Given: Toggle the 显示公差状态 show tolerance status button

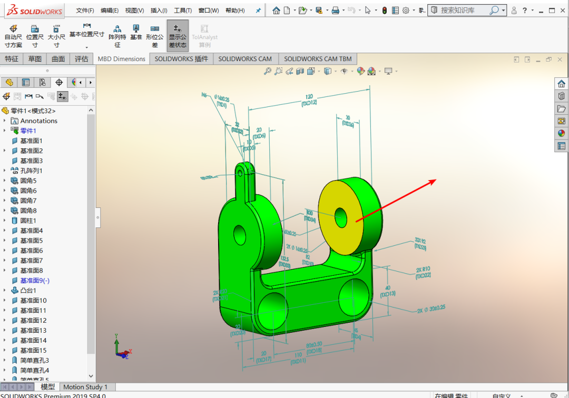Looking at the screenshot, I should (178, 36).
